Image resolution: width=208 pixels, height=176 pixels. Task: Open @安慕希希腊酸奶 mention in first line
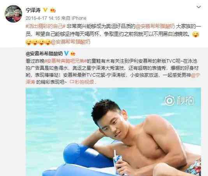click(x=155, y=26)
